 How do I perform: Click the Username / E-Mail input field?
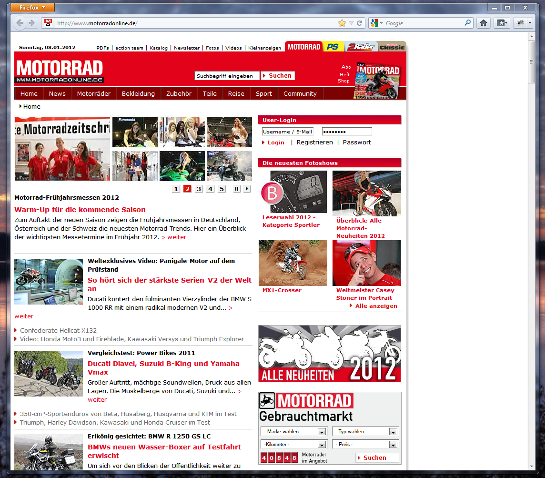click(x=287, y=132)
